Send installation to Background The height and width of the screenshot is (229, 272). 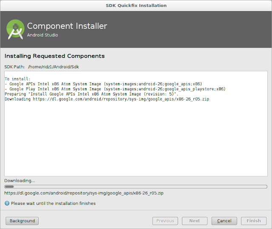coord(22,221)
